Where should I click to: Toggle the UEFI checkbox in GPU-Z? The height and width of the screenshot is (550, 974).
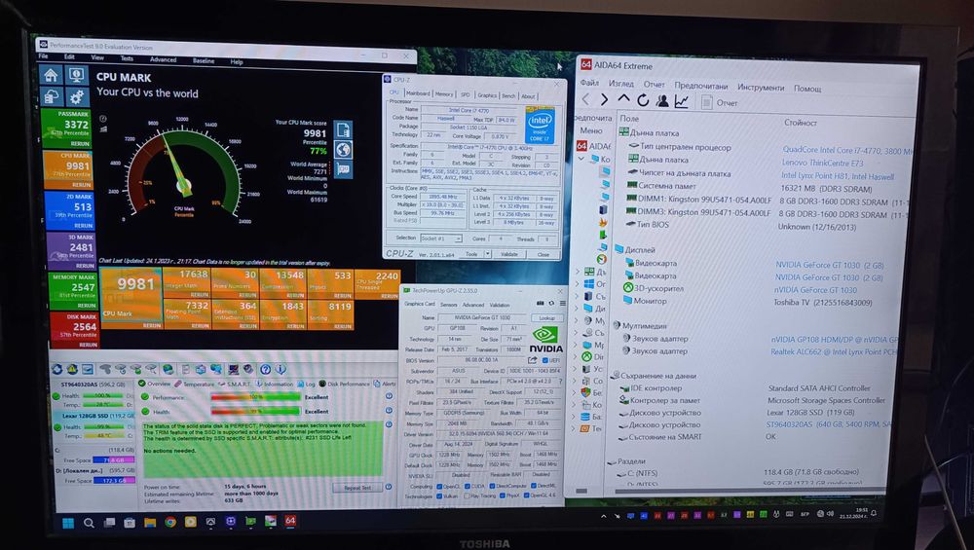545,361
